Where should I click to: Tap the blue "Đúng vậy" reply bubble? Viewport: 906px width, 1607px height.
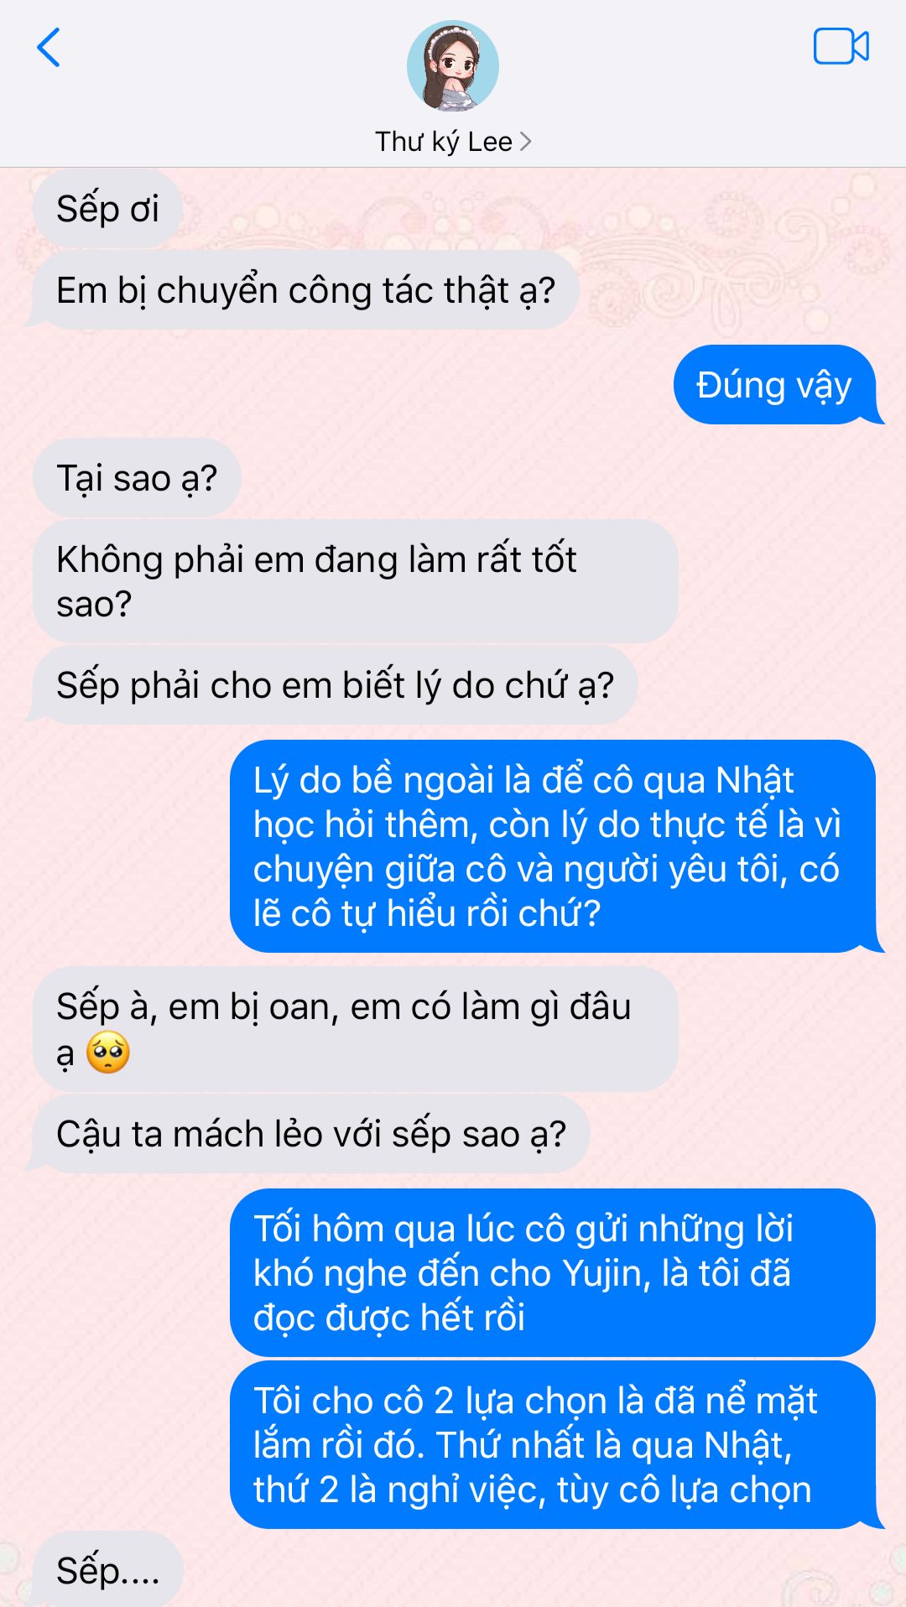tap(775, 385)
